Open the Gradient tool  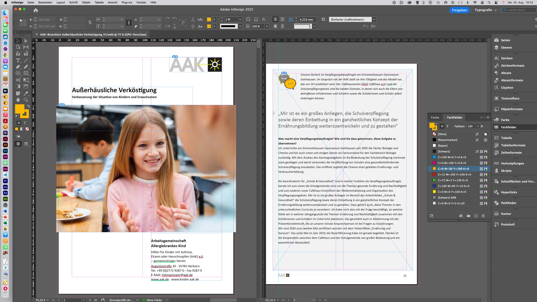coord(18,86)
